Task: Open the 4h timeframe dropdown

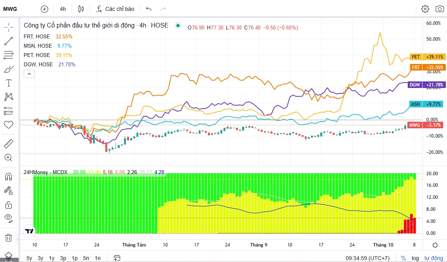Action: tap(63, 9)
